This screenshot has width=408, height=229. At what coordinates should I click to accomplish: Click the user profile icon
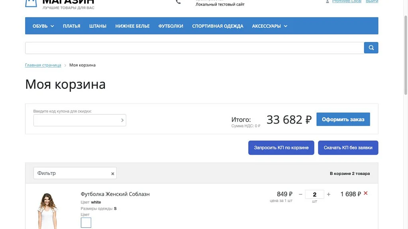tap(328, 2)
